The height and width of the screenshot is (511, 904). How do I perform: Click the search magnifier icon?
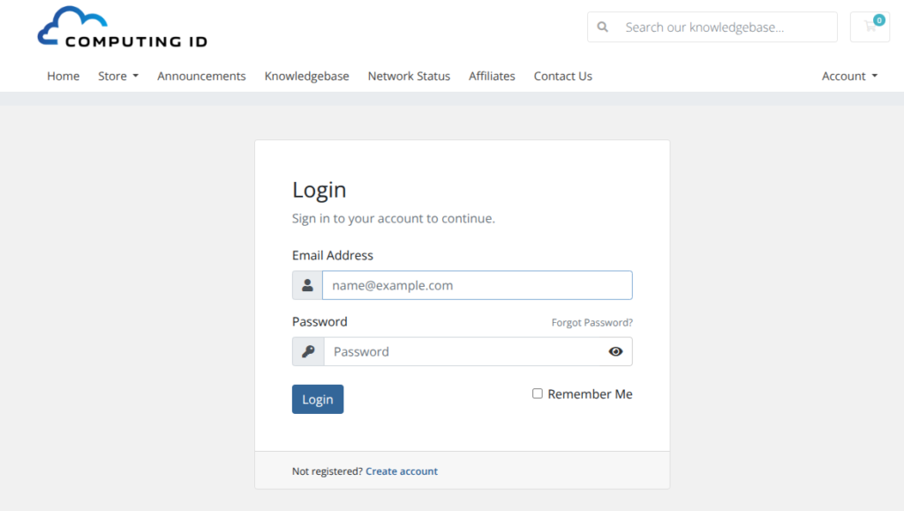(x=602, y=26)
